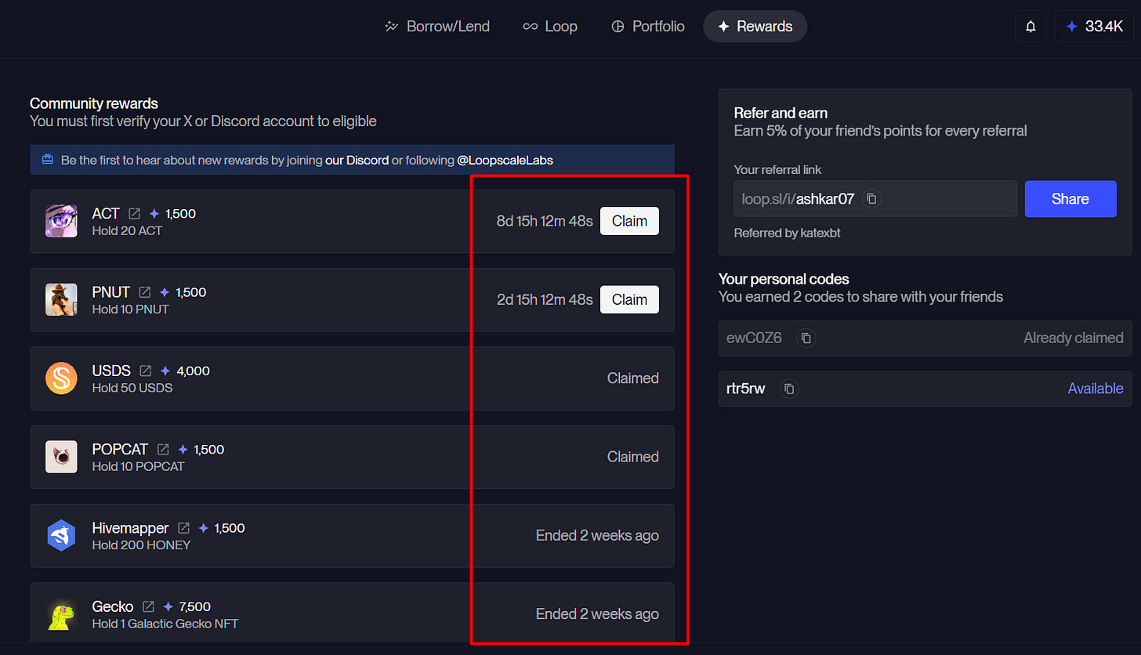Select the USDS token icon
Screen dimensions: 1141x655
point(61,378)
